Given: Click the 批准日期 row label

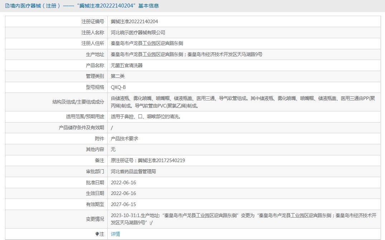Looking at the screenshot, I should click(95, 182).
